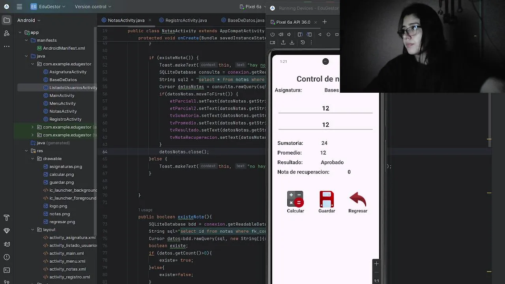This screenshot has height=284, width=505.
Task: Collapse the java folder
Action: point(26,56)
